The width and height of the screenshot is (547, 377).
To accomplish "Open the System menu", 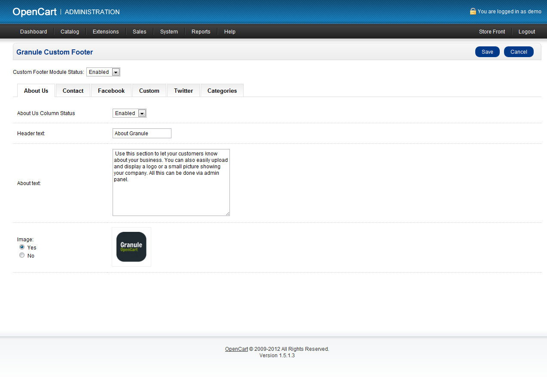I will 169,32.
